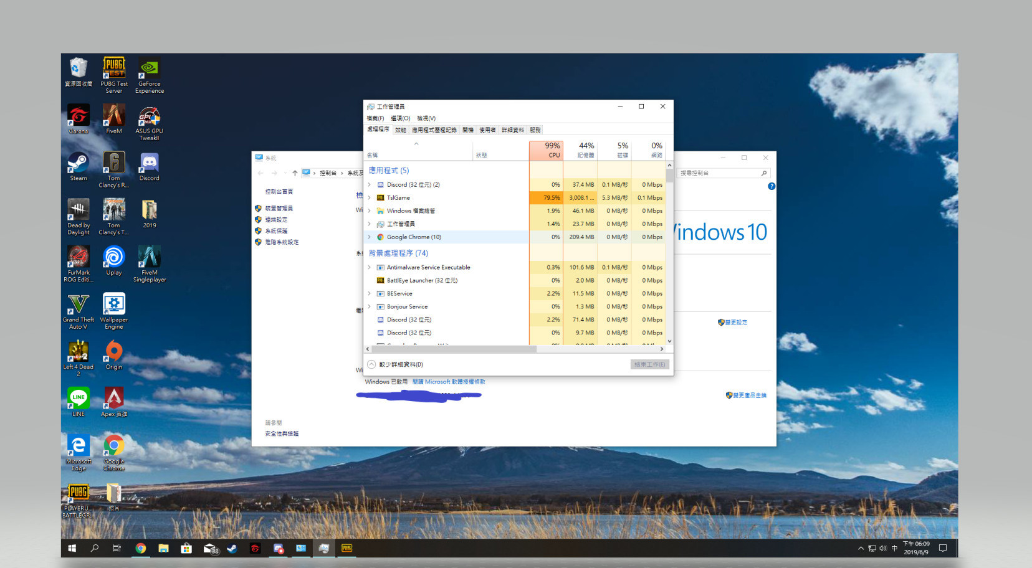
Task: Select the FurMark ROG Edition icon
Action: point(79,264)
